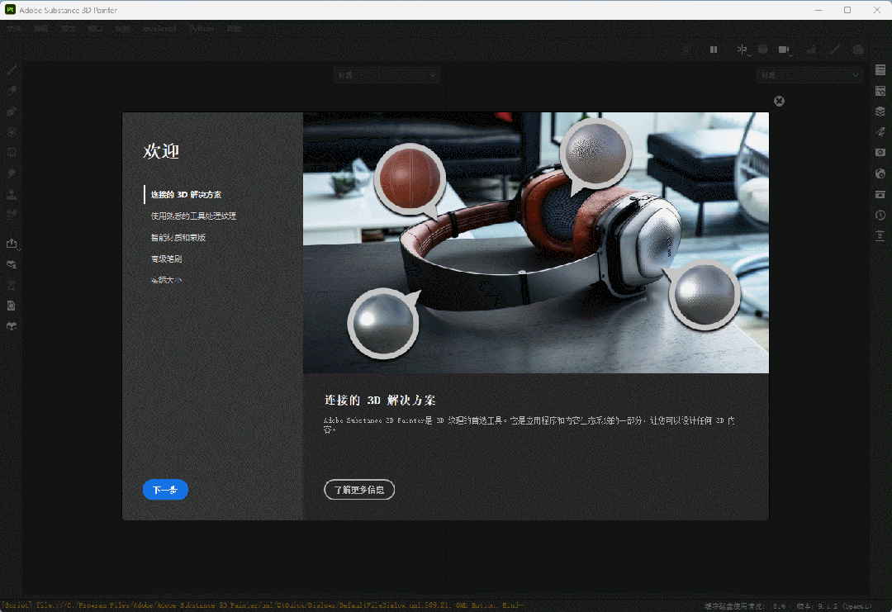Screen dimensions: 892x612
Task: Click the export/send-to arrow icon in left sidebar
Action: pos(11,244)
